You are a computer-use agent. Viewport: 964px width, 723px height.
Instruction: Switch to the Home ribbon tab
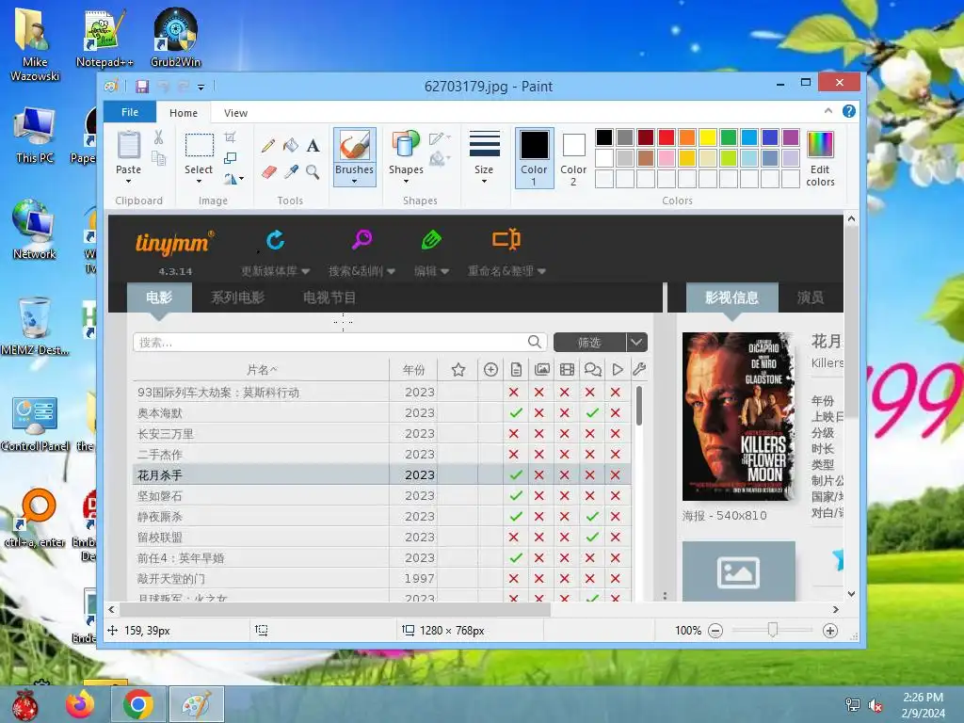coord(184,113)
